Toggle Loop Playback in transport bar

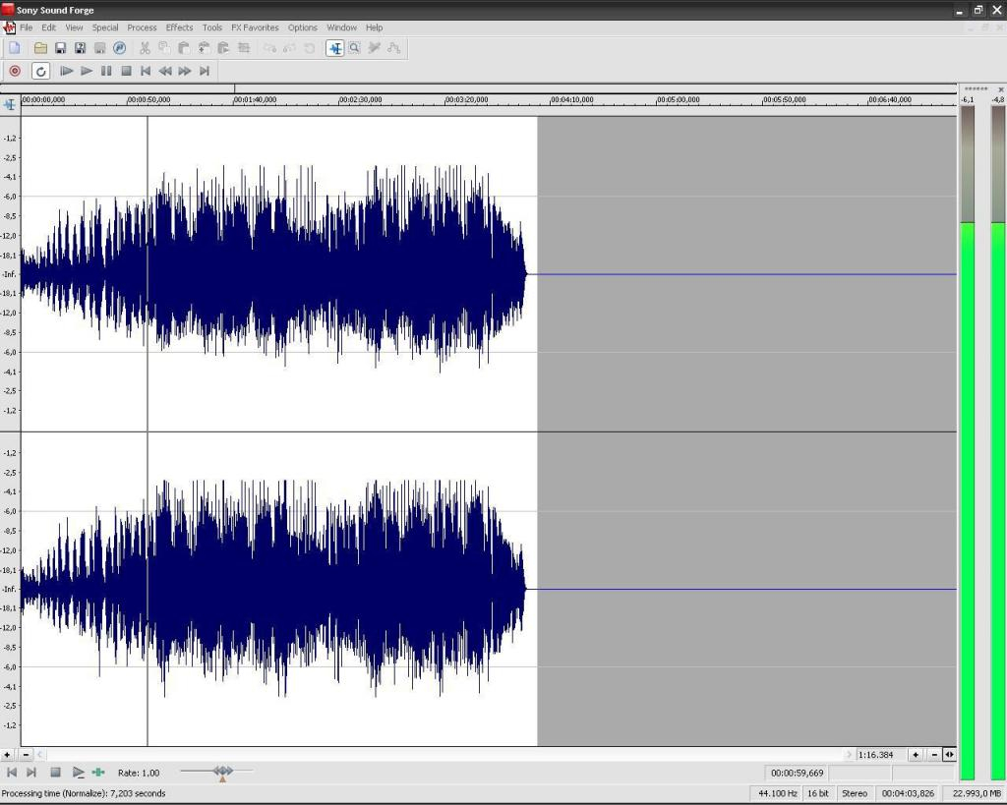point(40,71)
